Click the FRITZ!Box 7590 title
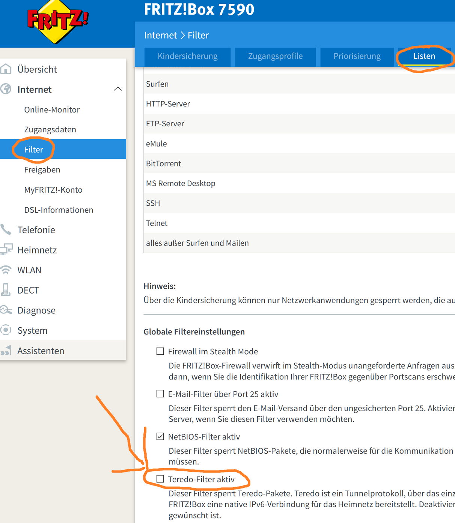 pos(199,9)
